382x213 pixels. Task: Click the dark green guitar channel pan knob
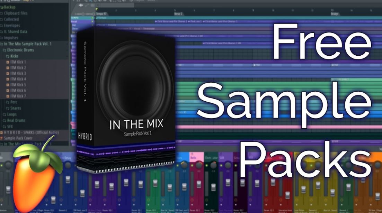213,165
